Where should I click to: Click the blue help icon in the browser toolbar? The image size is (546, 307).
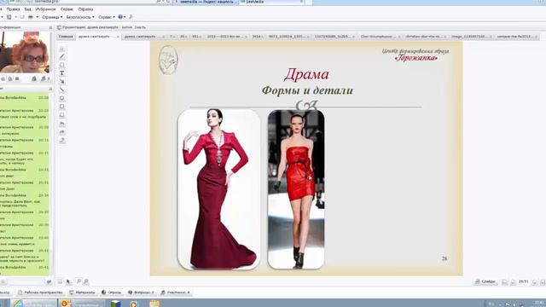[x=120, y=17]
